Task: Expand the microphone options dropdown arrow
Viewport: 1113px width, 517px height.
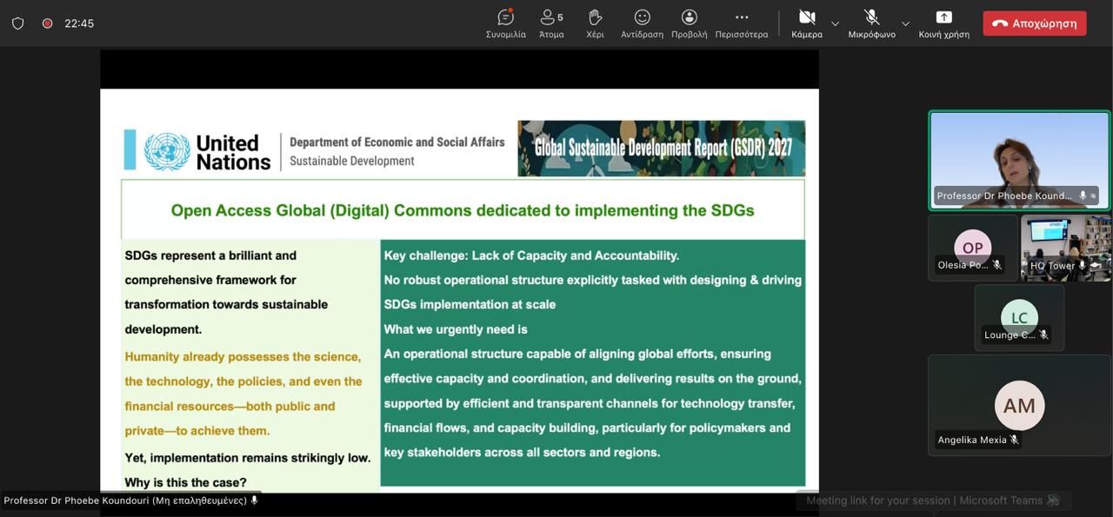Action: [x=905, y=23]
